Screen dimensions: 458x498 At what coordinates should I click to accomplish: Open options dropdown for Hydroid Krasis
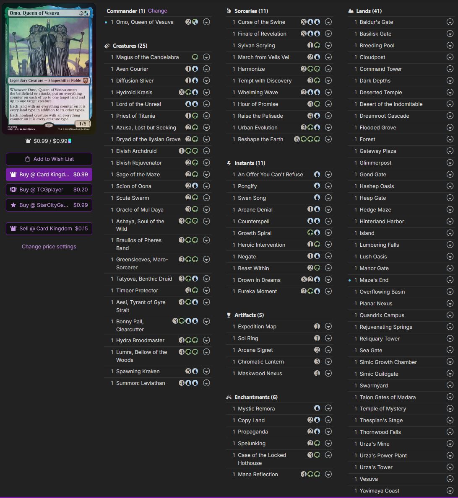(x=206, y=93)
